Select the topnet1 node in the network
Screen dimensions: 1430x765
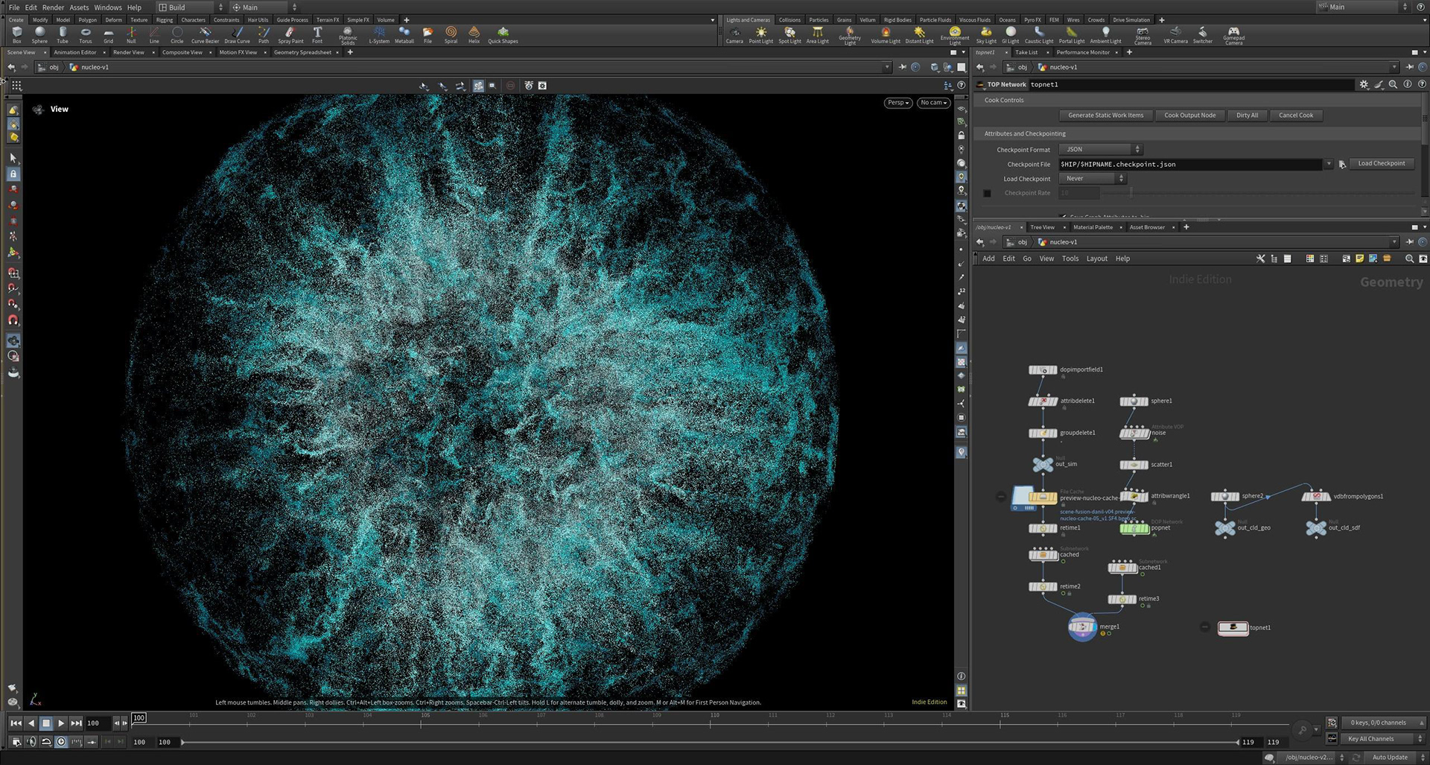tap(1233, 628)
